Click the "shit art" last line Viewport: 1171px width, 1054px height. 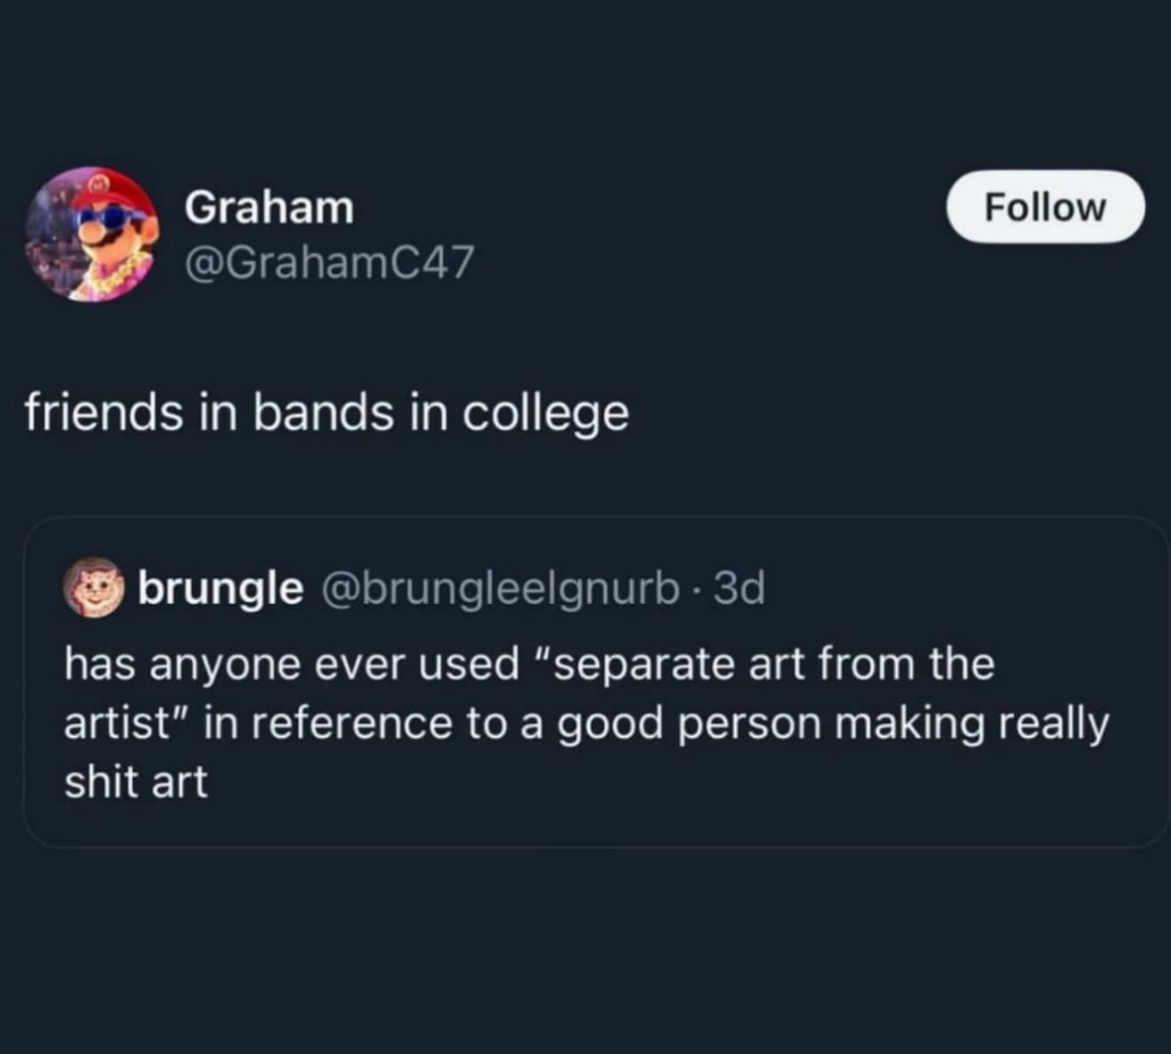pos(136,782)
